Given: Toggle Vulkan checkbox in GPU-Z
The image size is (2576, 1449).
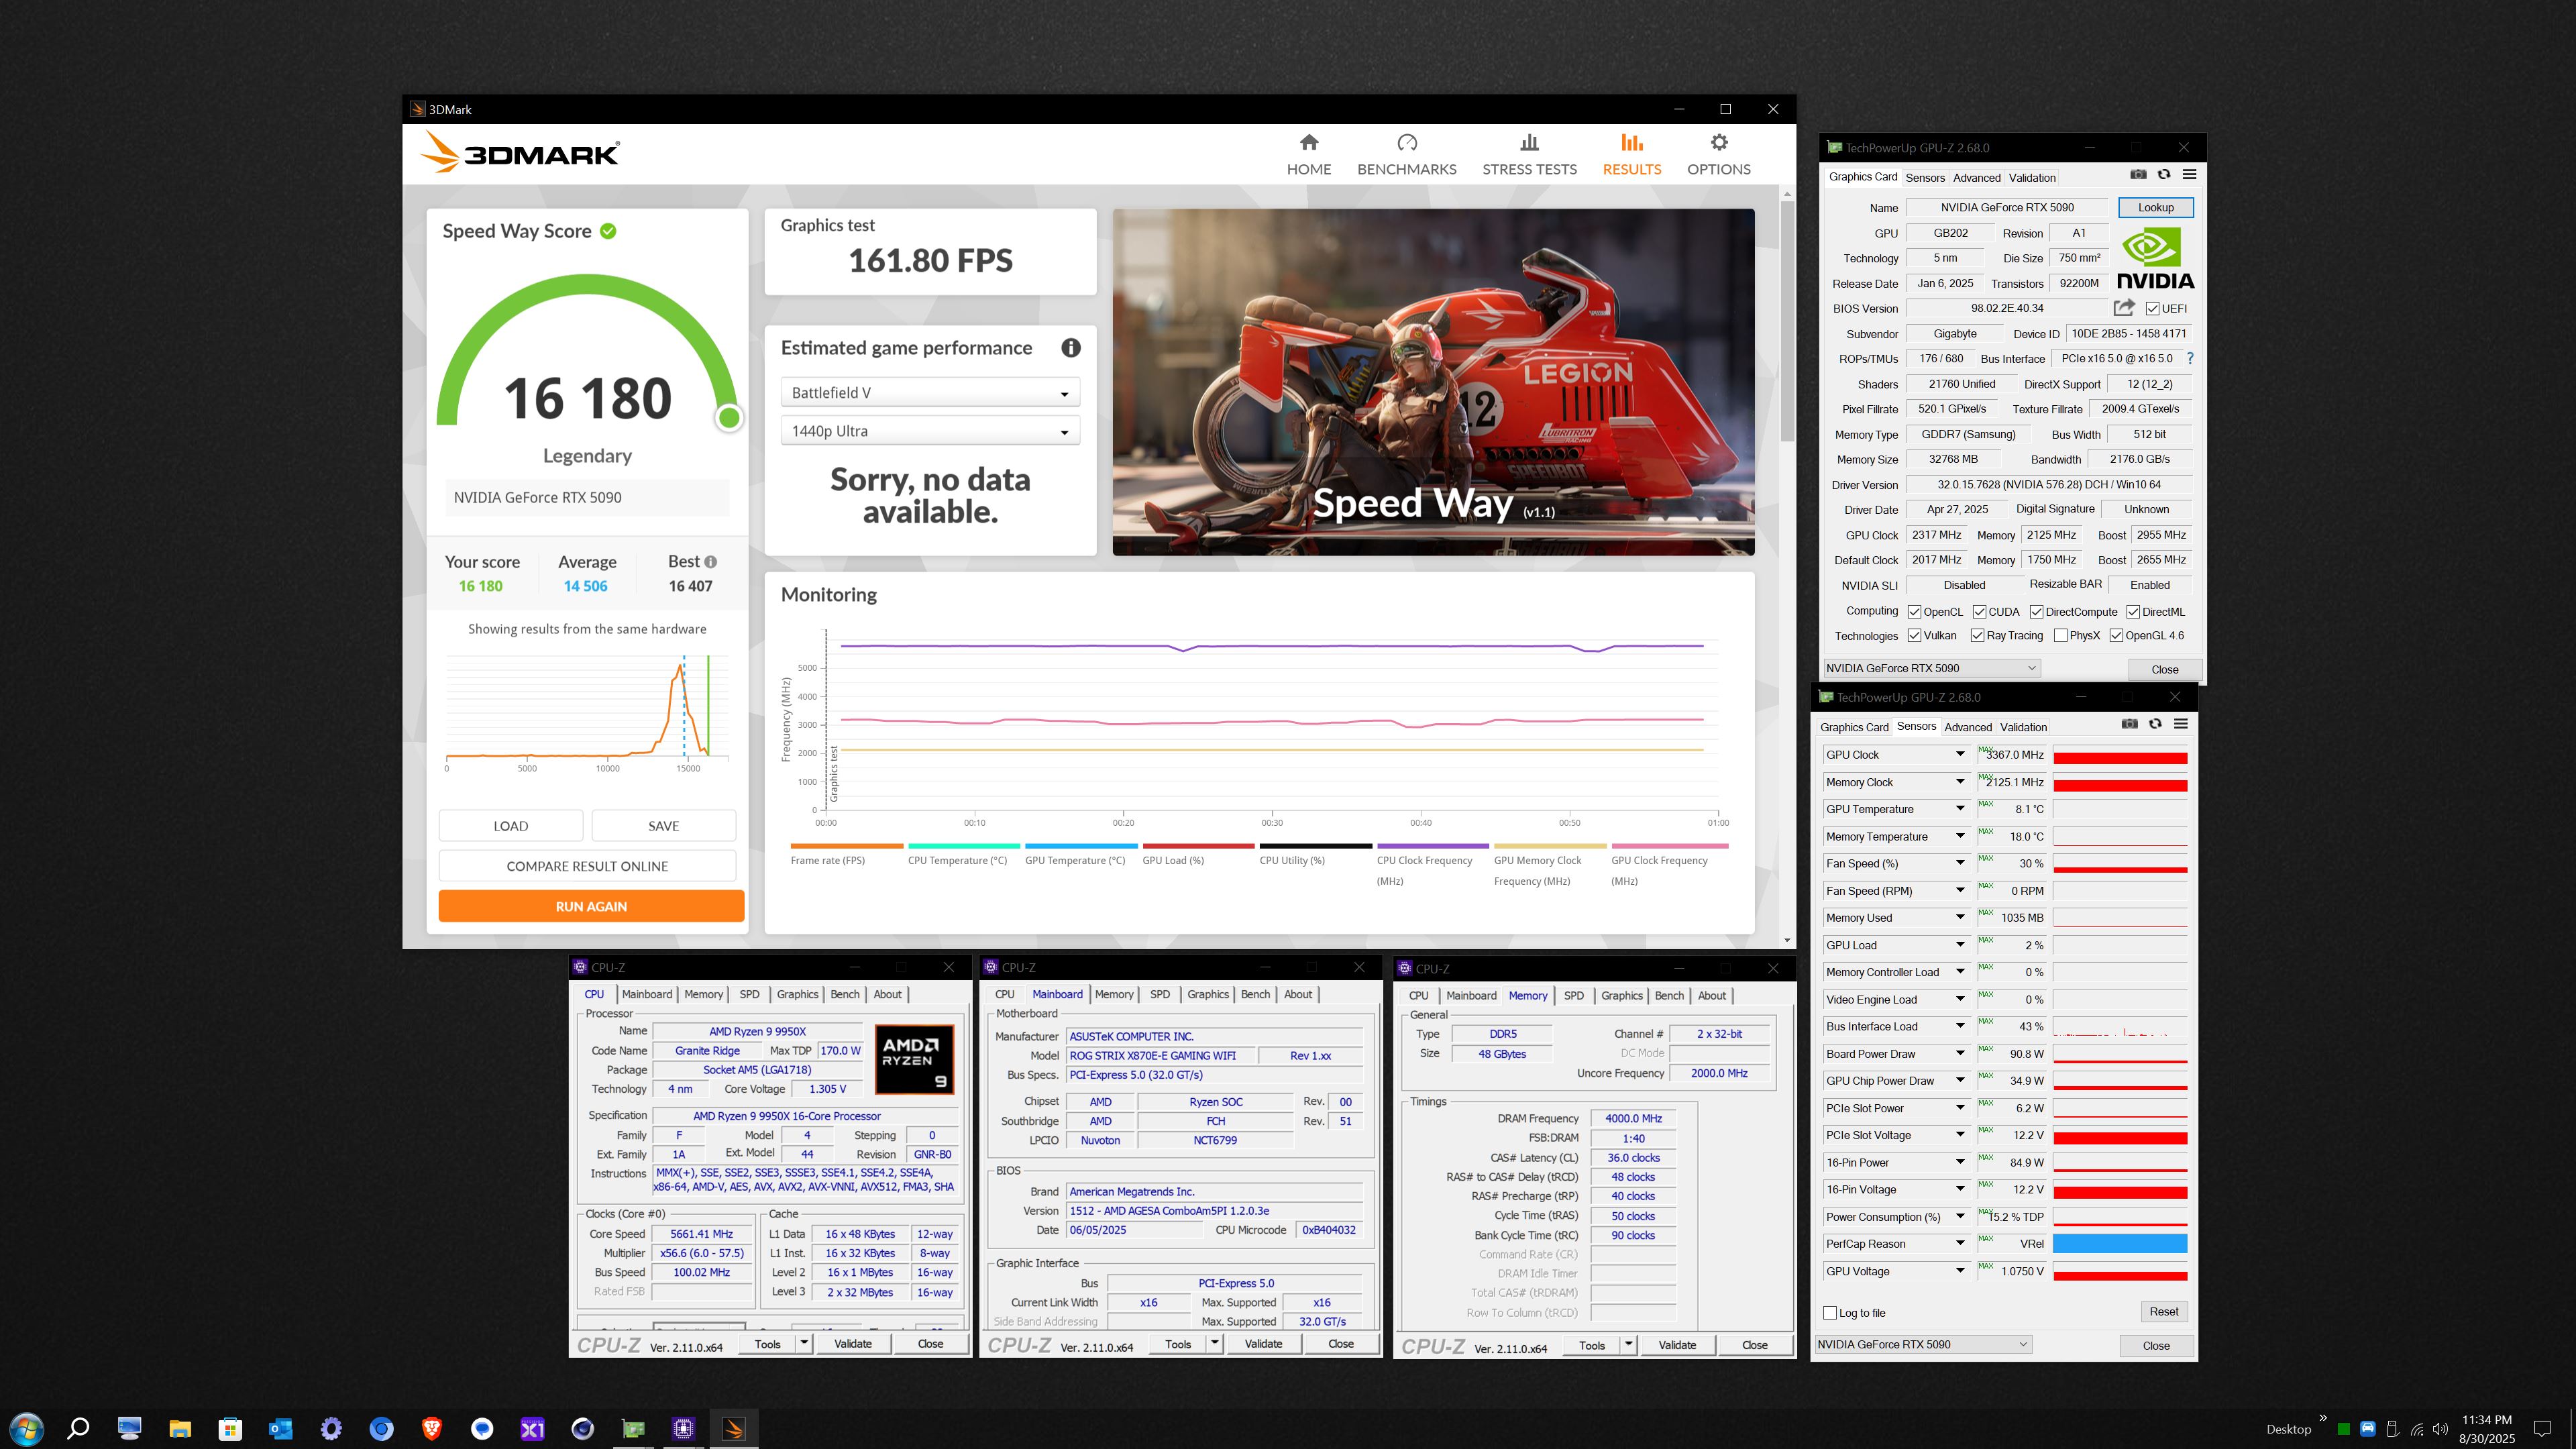Looking at the screenshot, I should click(x=1914, y=636).
